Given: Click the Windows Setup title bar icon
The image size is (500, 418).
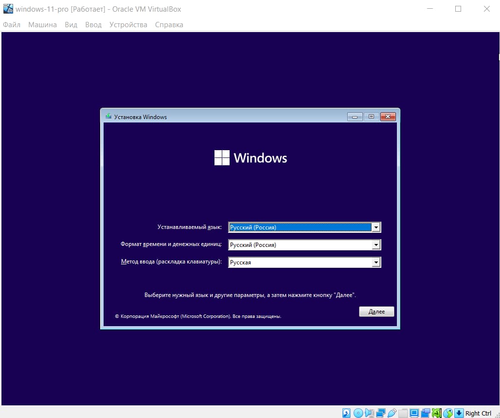Looking at the screenshot, I should click(x=108, y=116).
